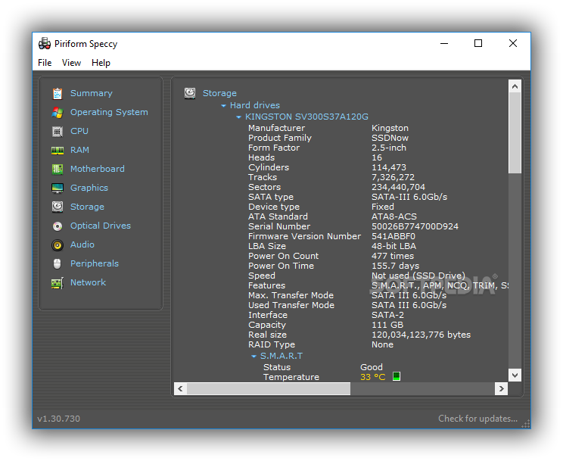Click the SATA type row label
The width and height of the screenshot is (563, 461).
[x=271, y=197]
